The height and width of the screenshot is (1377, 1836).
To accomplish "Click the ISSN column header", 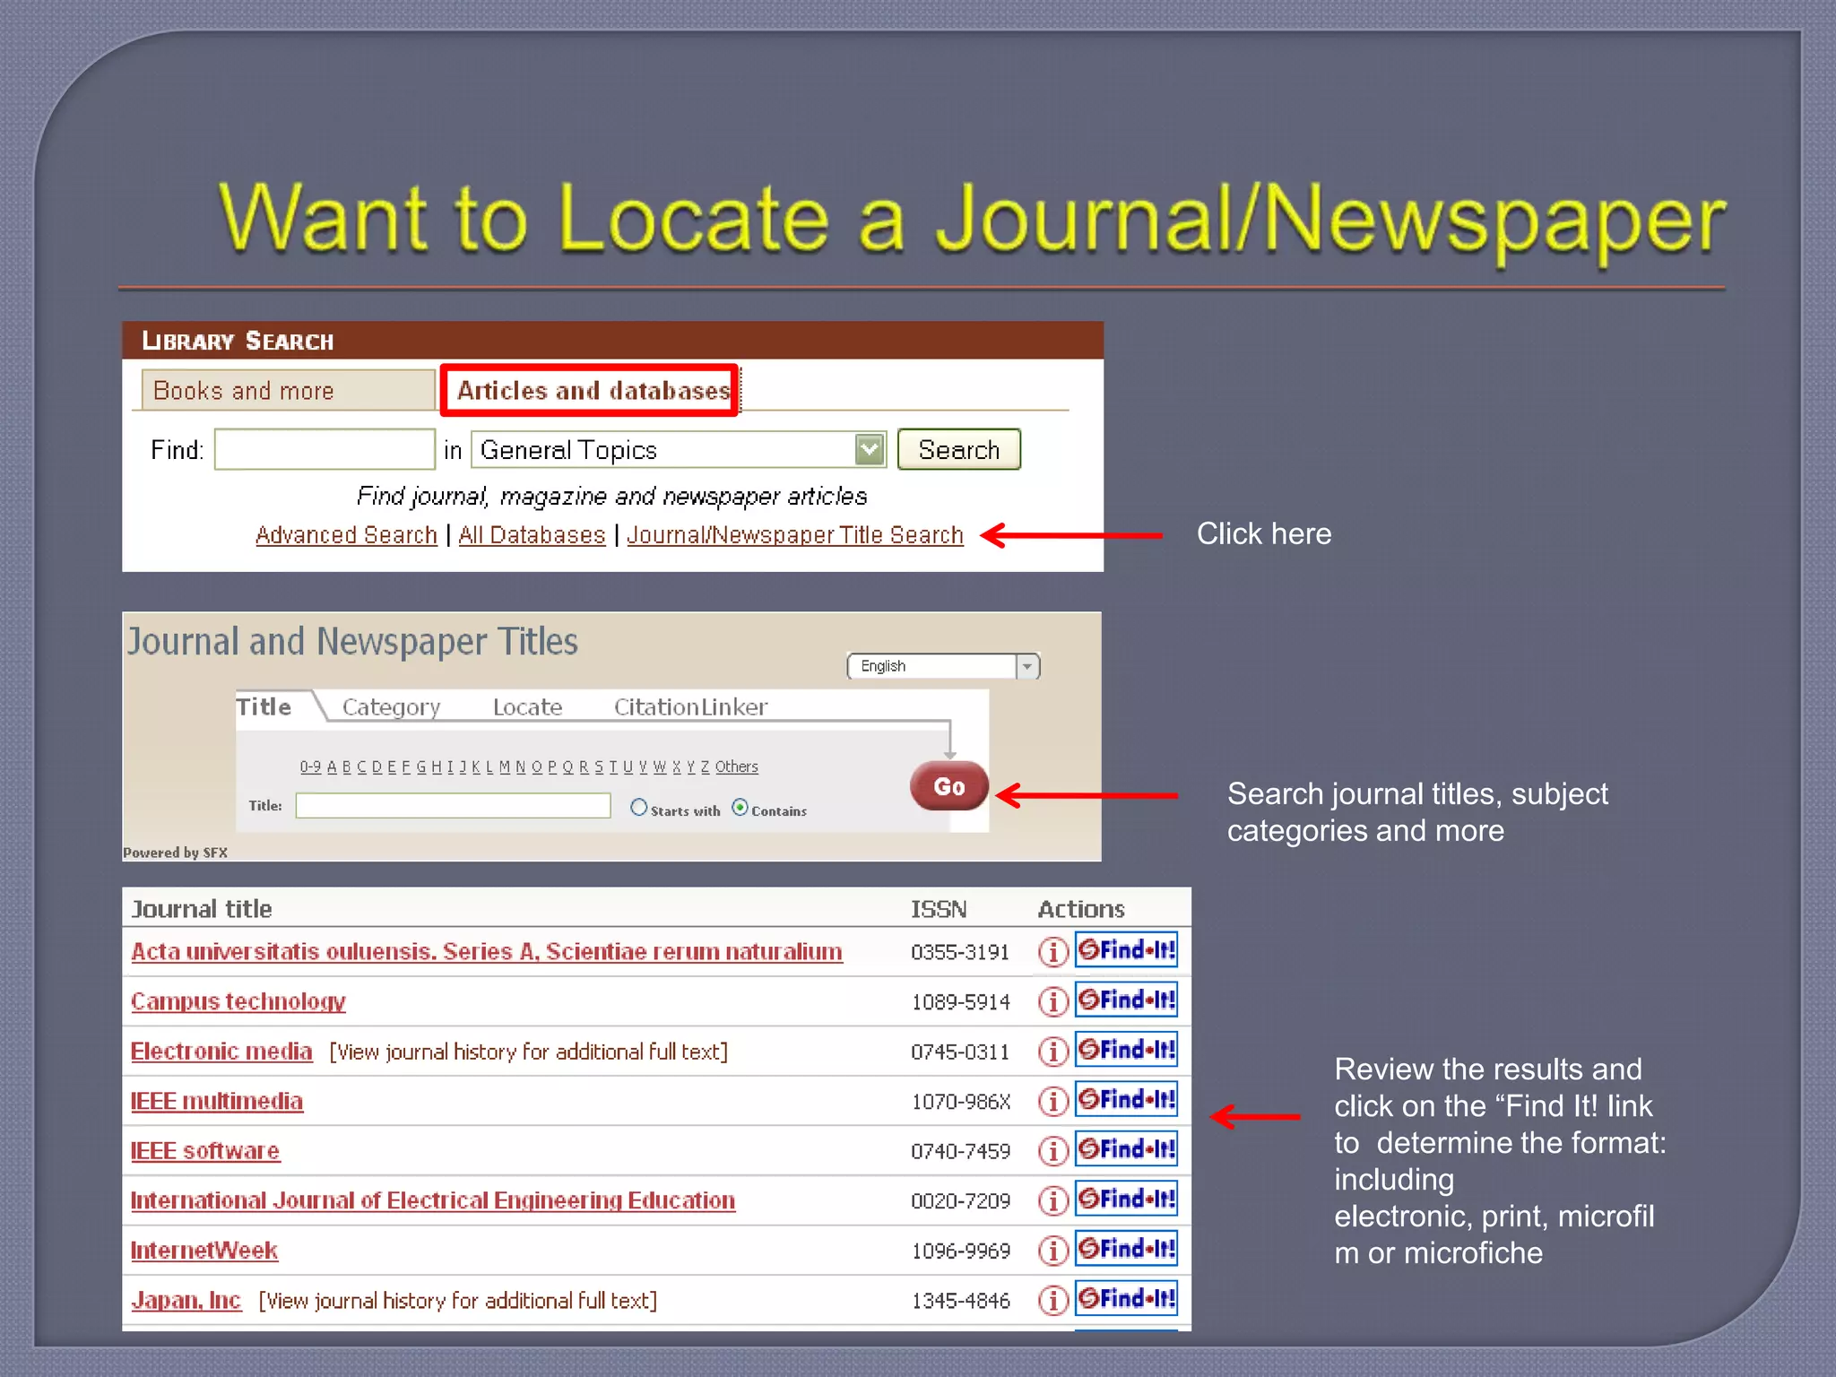I will (x=939, y=909).
